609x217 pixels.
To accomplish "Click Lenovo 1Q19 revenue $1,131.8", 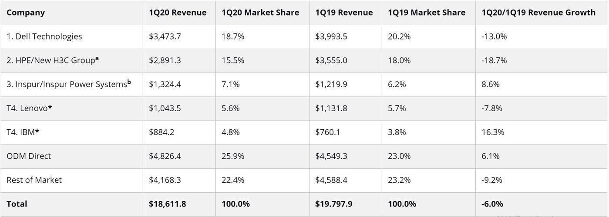I will click(331, 108).
